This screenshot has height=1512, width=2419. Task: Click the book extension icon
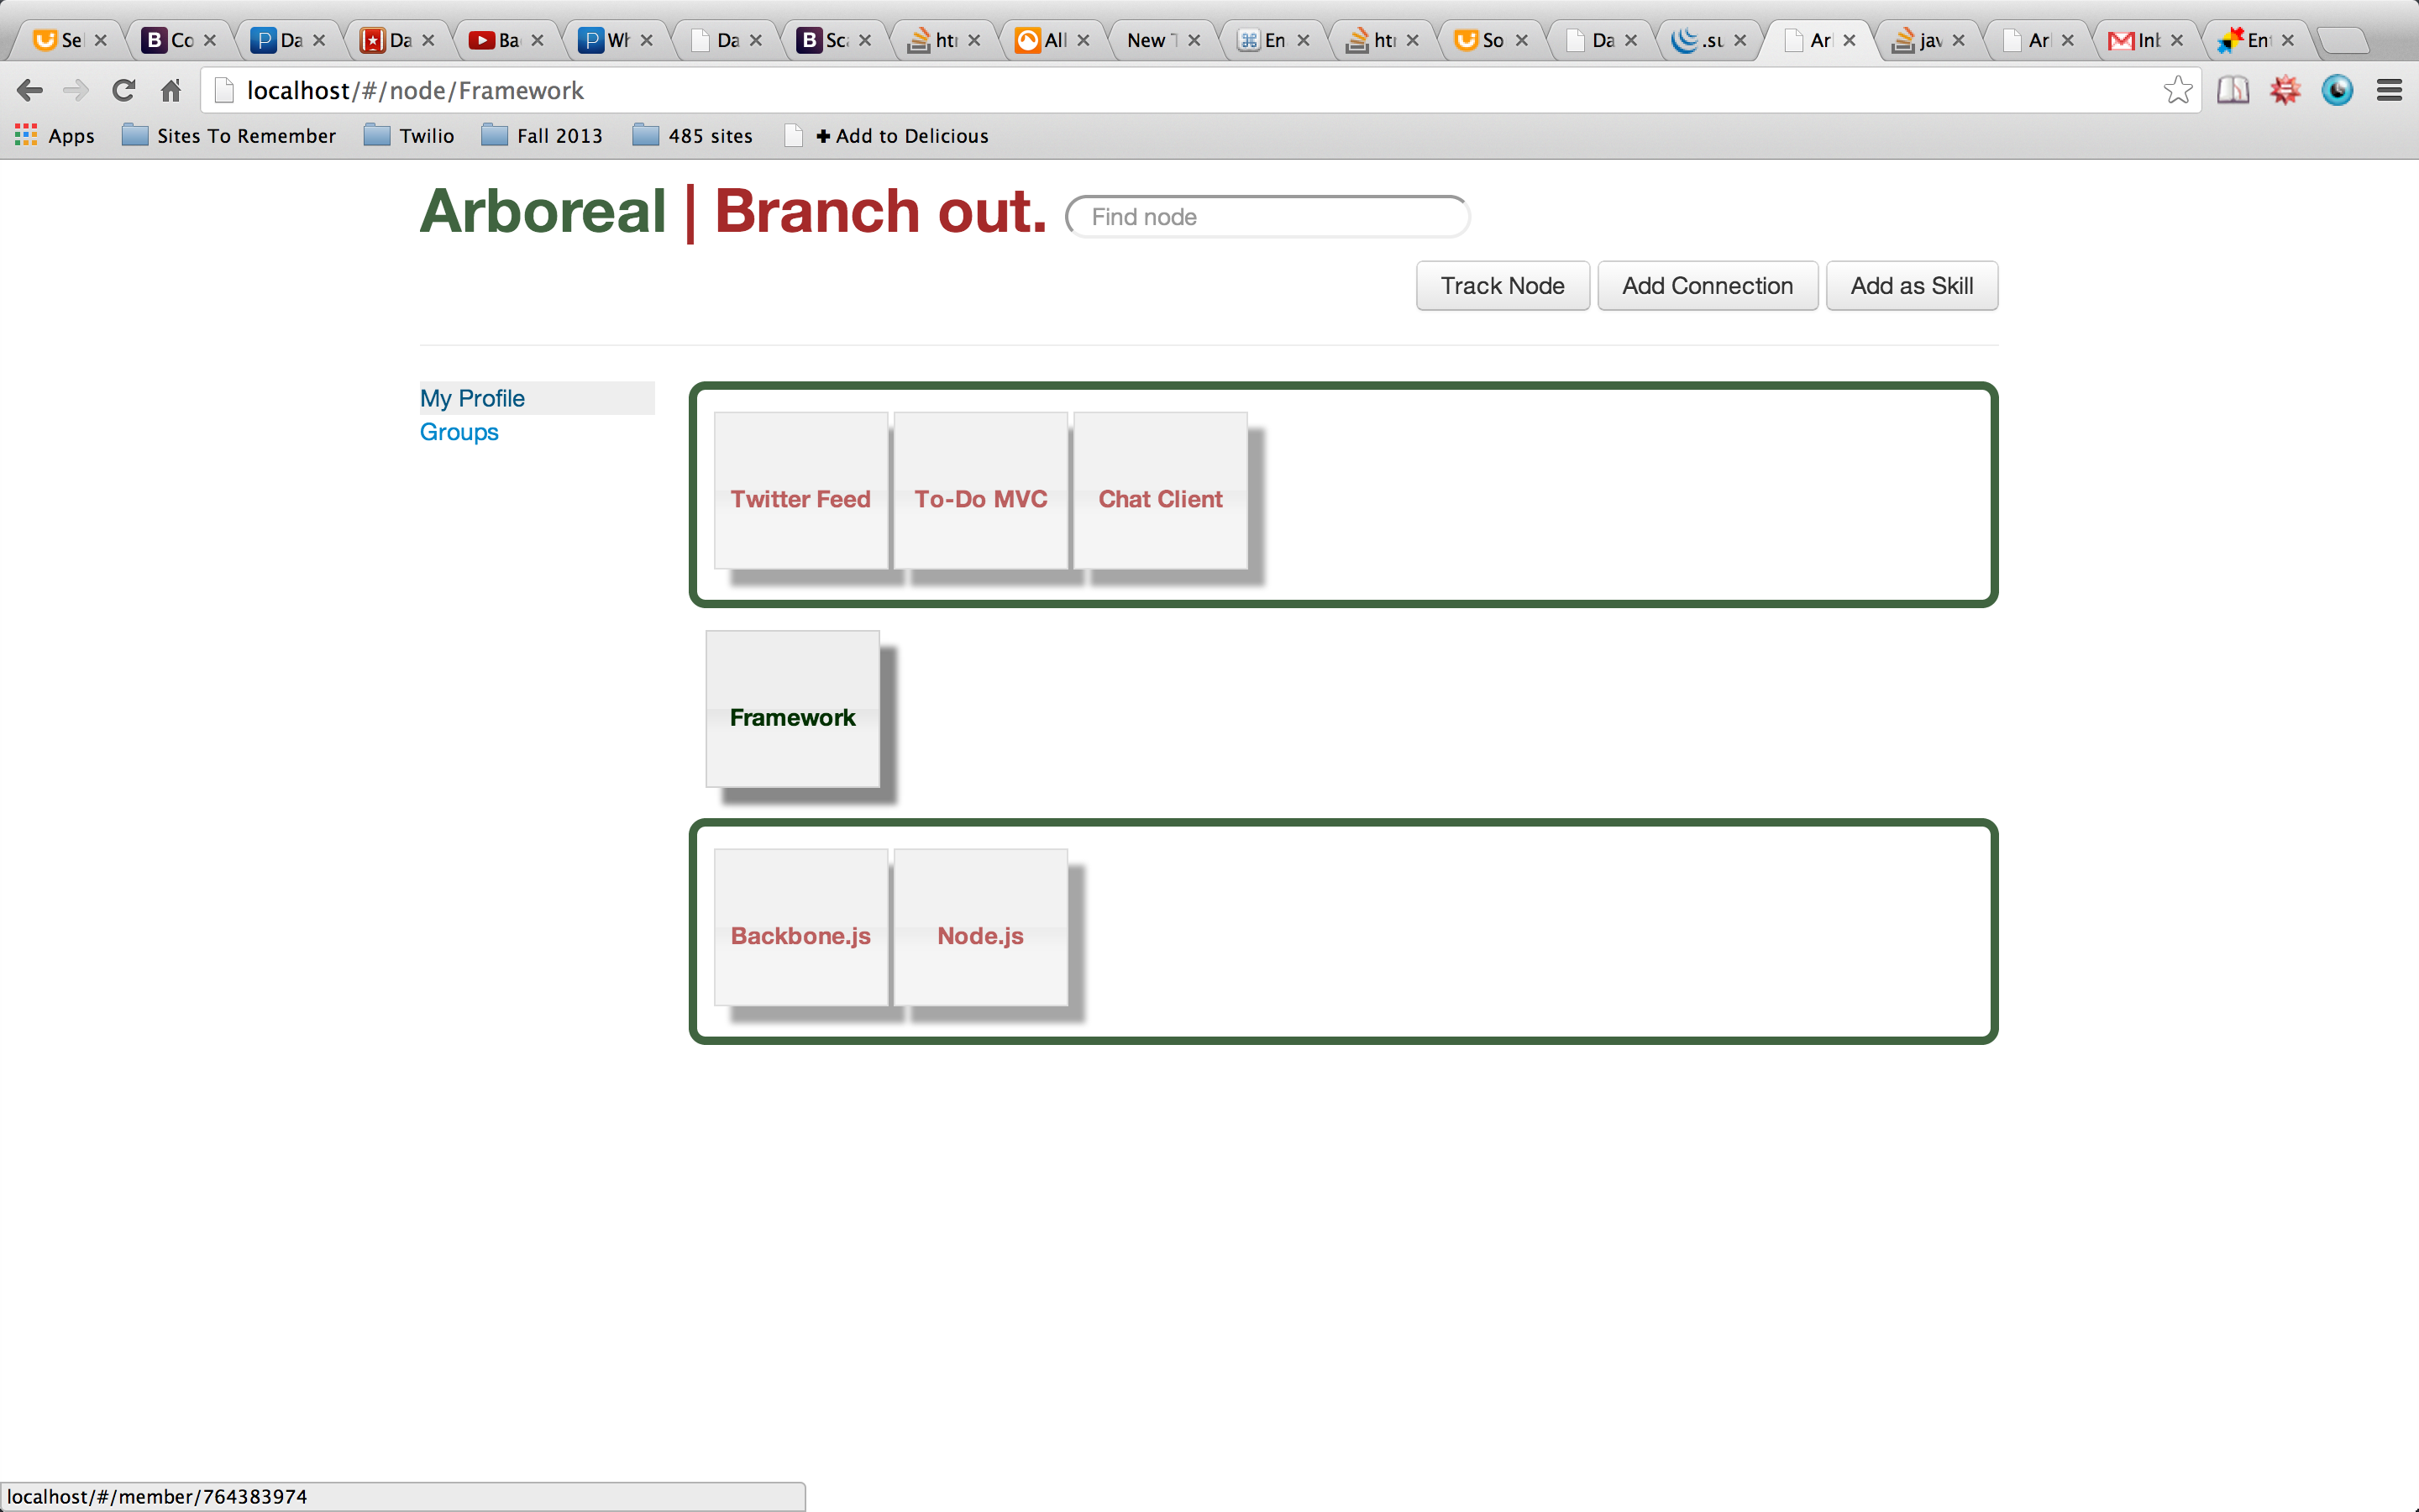tap(2232, 91)
